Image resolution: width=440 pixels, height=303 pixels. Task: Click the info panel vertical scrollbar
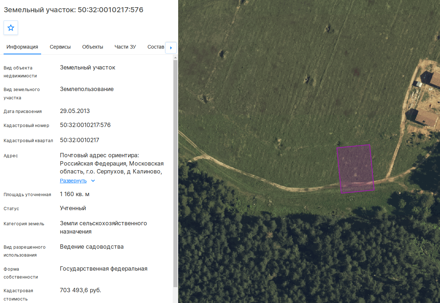(x=175, y=173)
